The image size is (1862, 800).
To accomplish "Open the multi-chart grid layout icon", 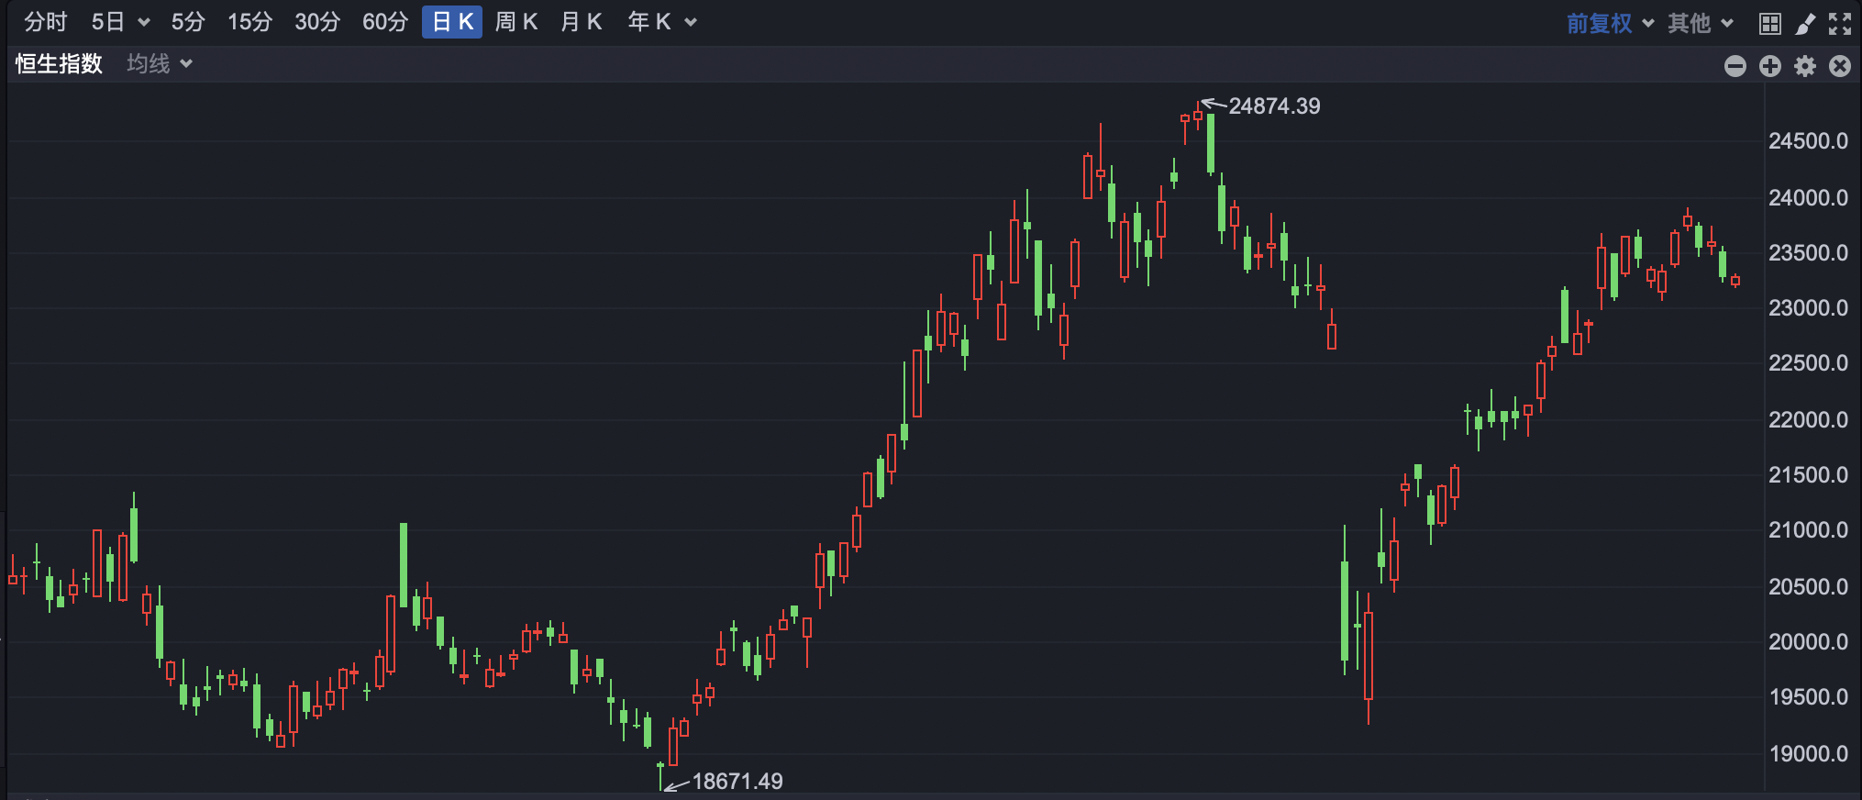I will 1770,23.
